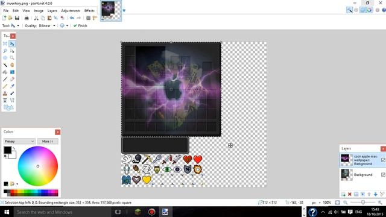Toggle visibility of cool-apple-mac-wallpaper layer

point(383,160)
